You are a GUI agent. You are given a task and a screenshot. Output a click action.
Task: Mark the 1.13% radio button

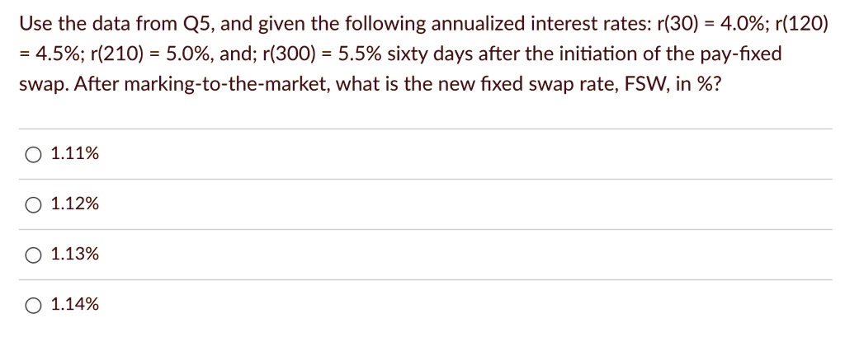coord(33,255)
